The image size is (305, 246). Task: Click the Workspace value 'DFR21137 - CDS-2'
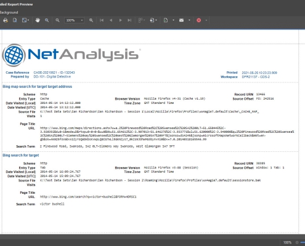[256, 77]
